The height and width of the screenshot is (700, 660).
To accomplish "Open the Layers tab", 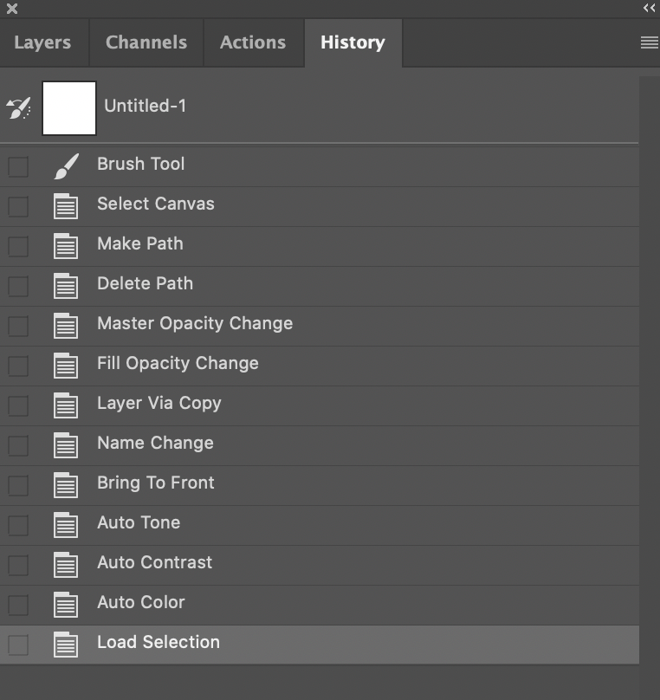I will (x=44, y=41).
